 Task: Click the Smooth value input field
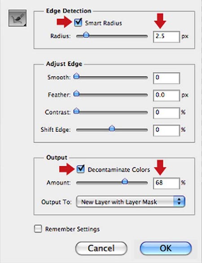pos(167,78)
